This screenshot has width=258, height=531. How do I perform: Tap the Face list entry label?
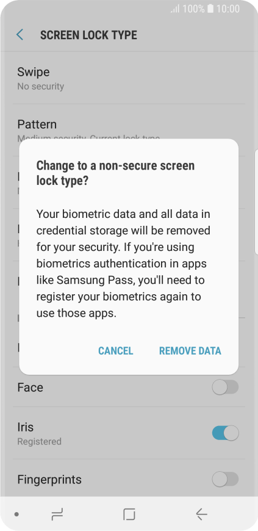[30, 387]
